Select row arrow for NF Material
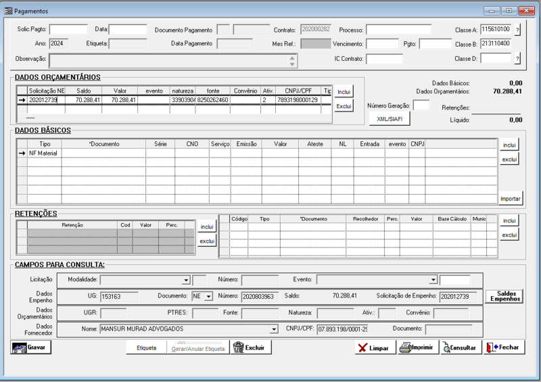The image size is (541, 382). coord(22,153)
